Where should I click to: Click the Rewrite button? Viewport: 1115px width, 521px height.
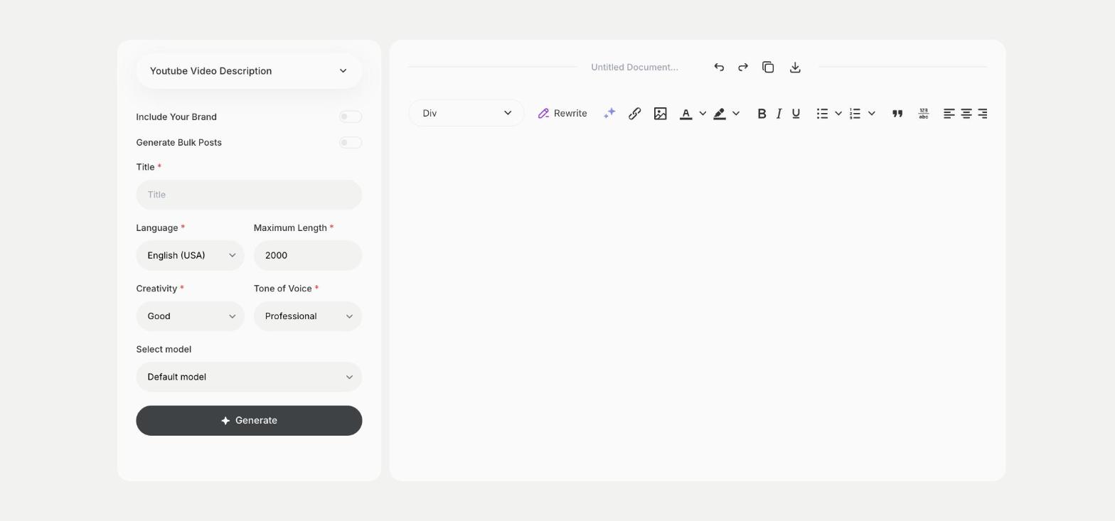tap(562, 114)
